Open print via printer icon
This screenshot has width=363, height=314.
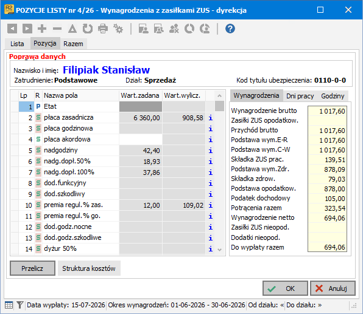(103, 29)
